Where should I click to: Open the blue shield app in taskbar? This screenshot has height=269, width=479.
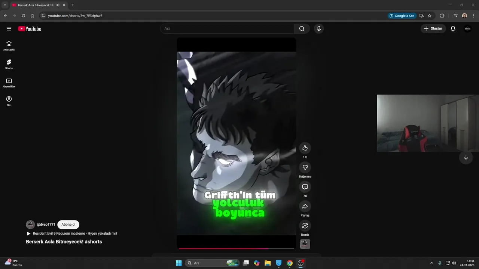278,263
